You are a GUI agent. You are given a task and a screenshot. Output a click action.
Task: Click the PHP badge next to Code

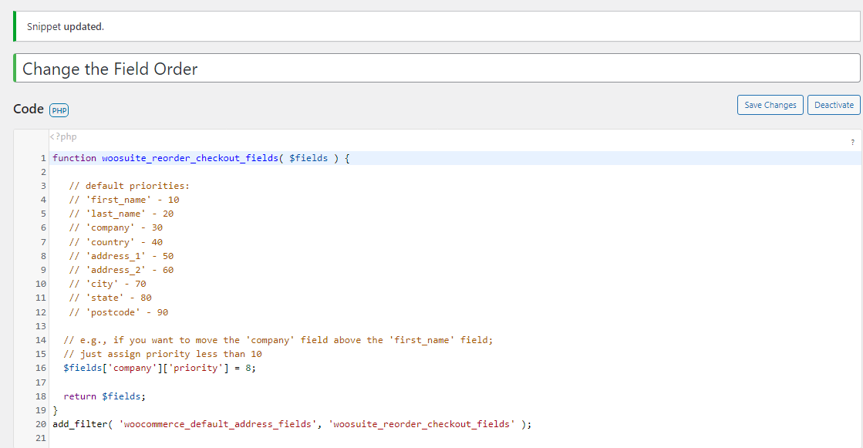[59, 110]
